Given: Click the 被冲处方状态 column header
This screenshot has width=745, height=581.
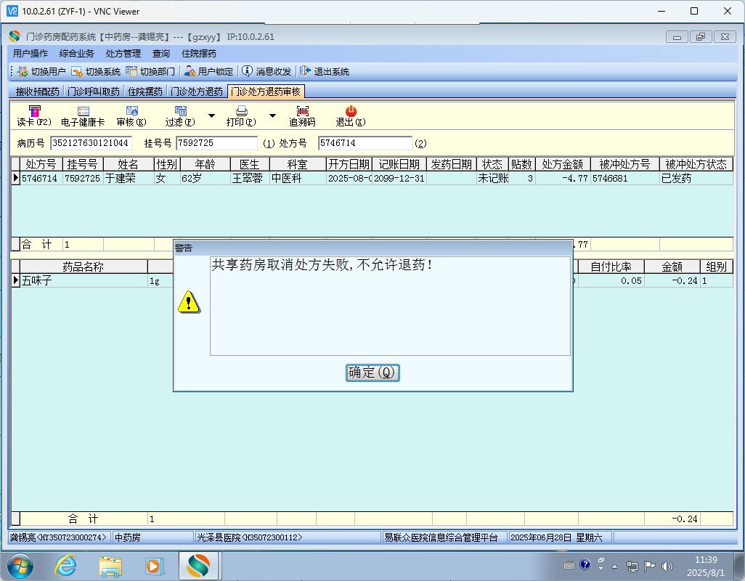Looking at the screenshot, I should (x=696, y=164).
